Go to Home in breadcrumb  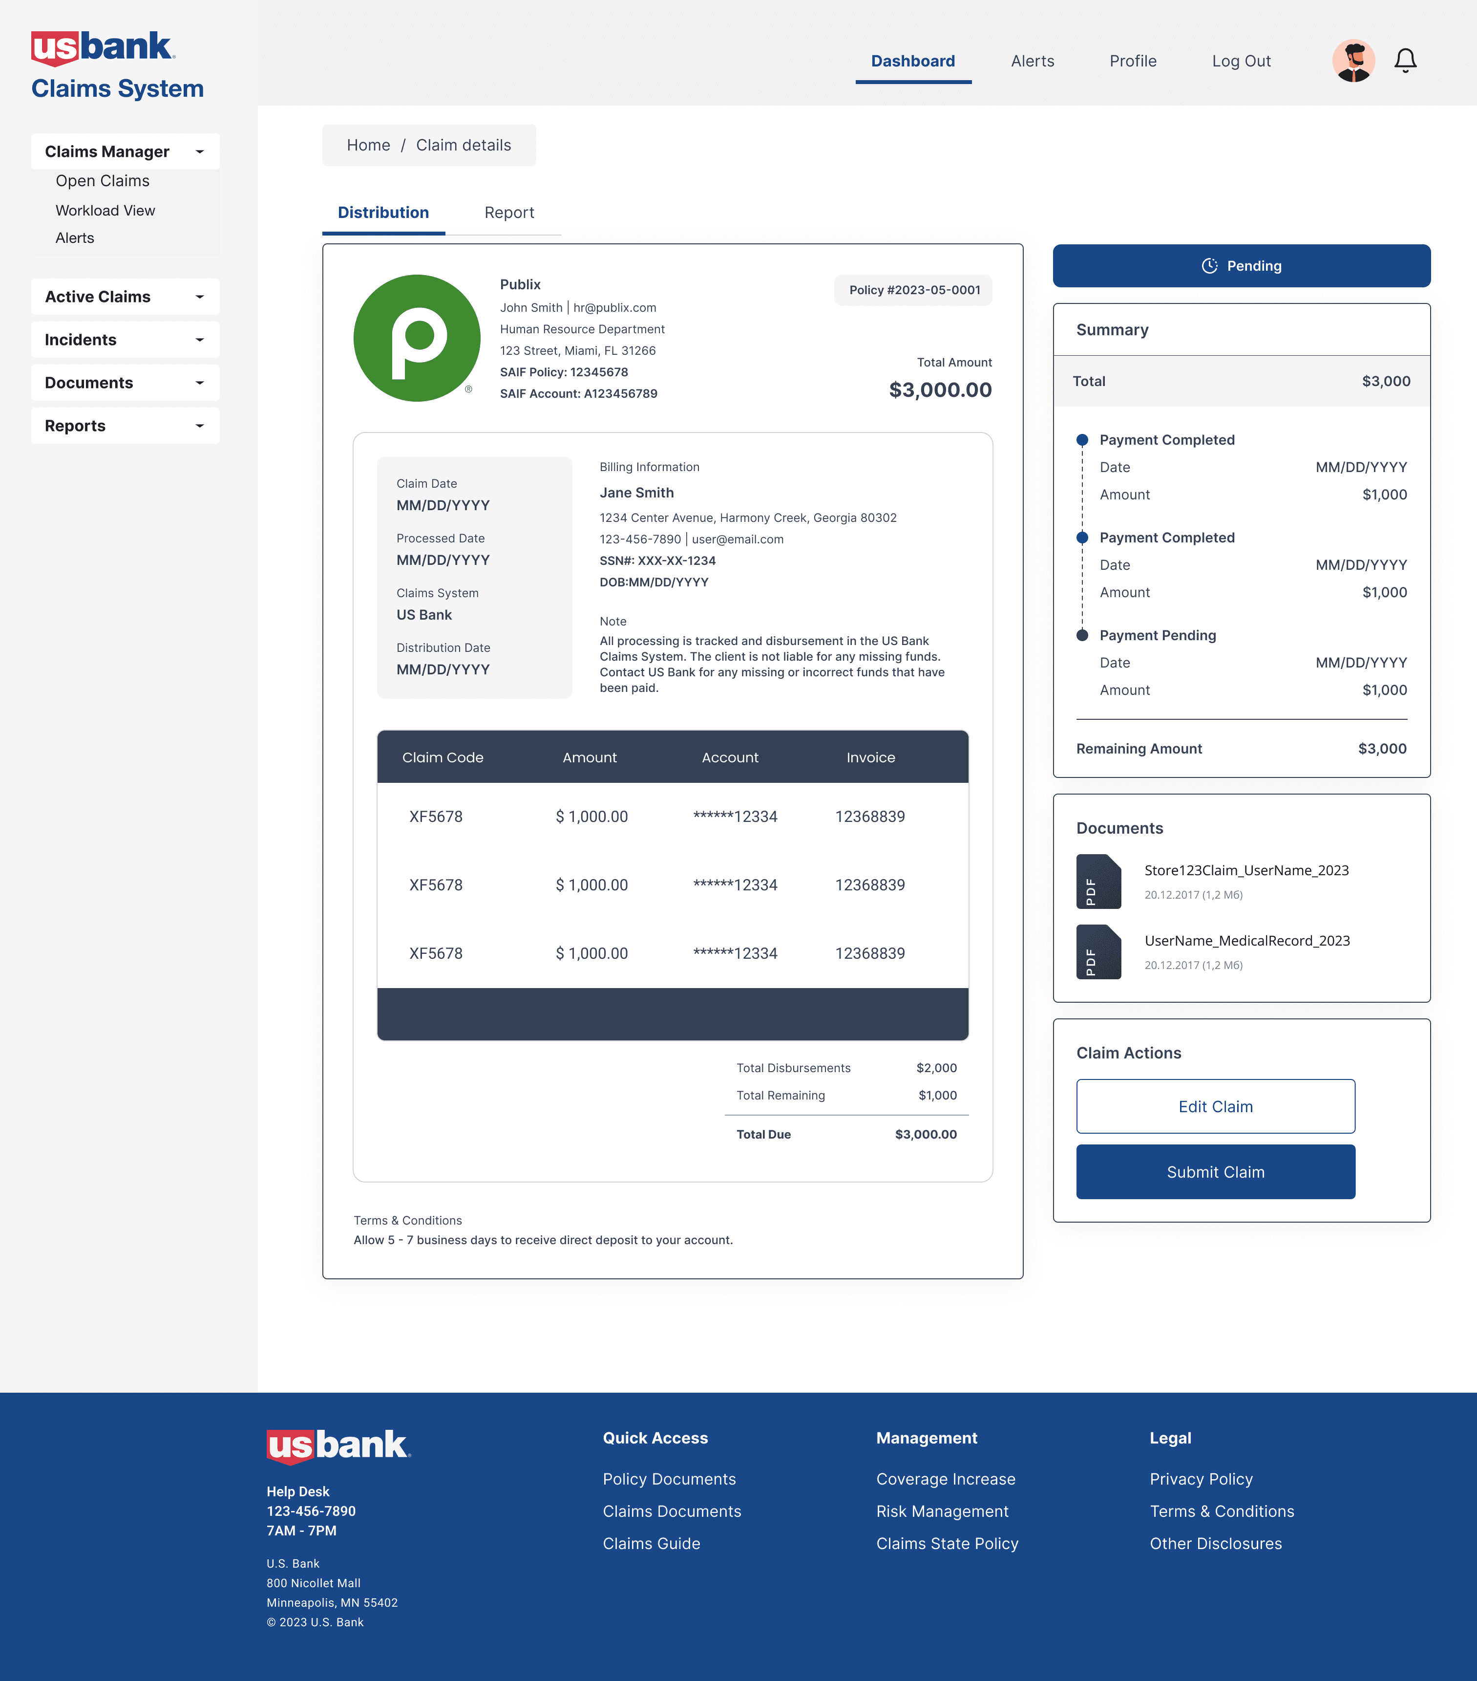pos(368,146)
